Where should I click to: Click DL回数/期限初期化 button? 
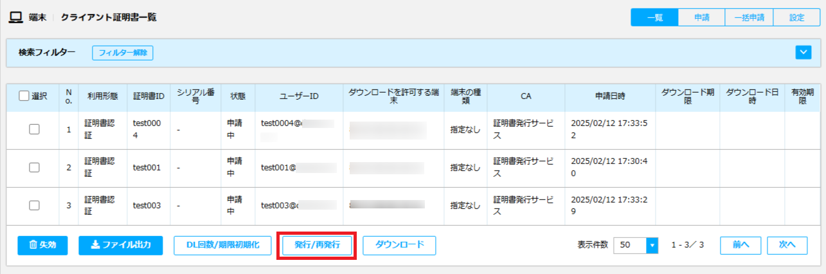(x=222, y=245)
